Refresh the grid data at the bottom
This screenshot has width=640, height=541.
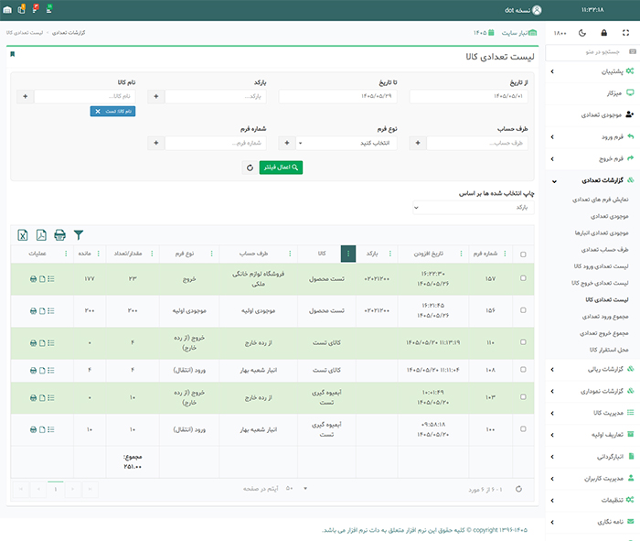[x=518, y=489]
